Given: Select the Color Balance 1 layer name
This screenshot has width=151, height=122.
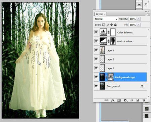Looking at the screenshot, I should 125,33.
